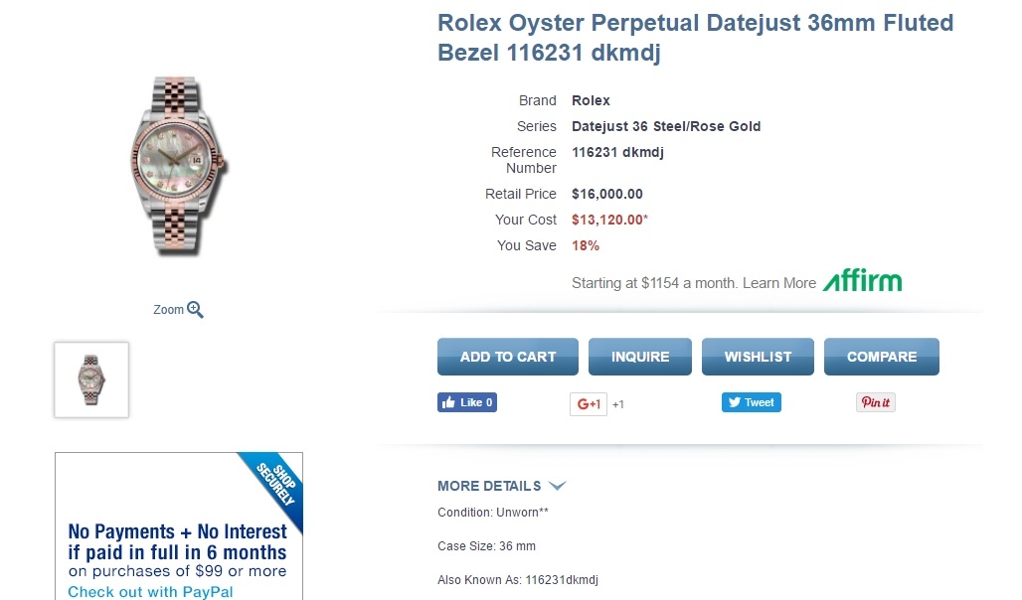Click the Zoom text under the watch
This screenshot has width=1022, height=600.
[168, 310]
